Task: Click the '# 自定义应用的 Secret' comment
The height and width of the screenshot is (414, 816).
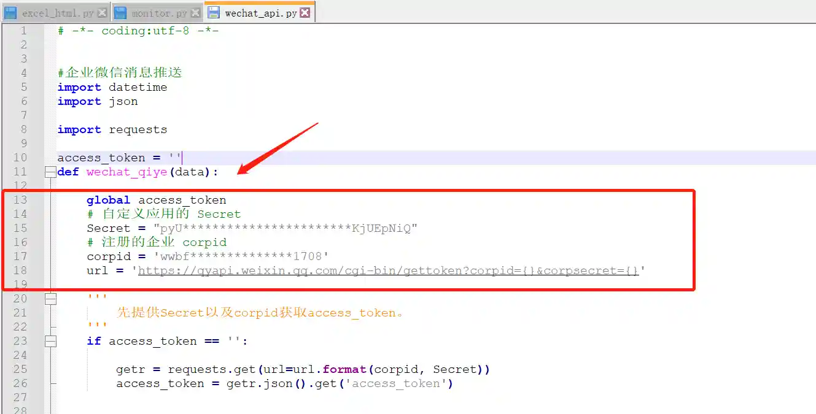Action: tap(164, 214)
